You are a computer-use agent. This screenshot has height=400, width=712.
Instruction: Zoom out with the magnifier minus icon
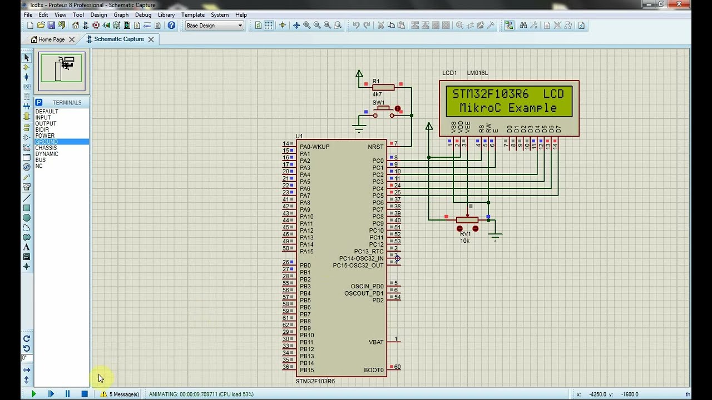(x=317, y=26)
